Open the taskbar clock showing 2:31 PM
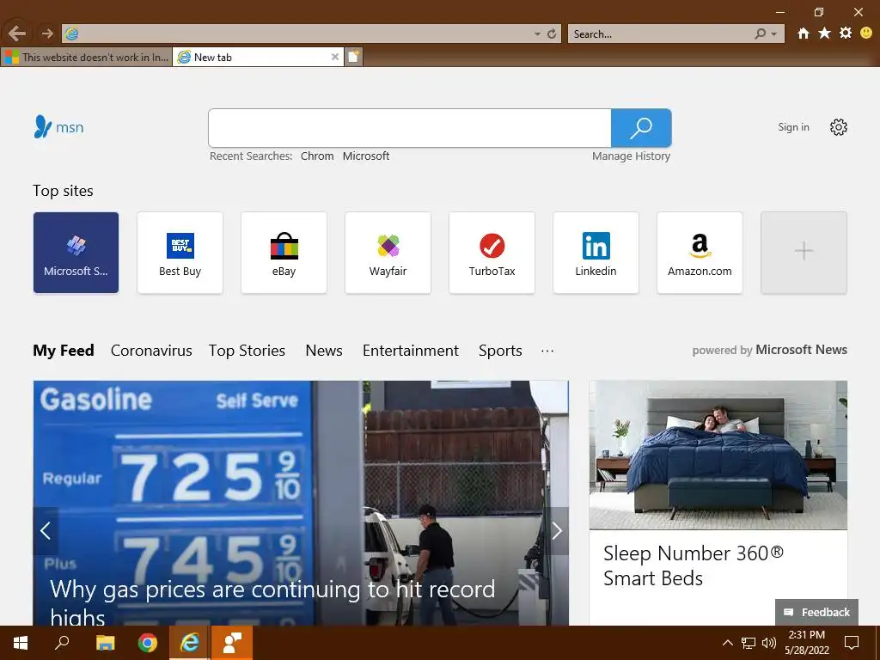This screenshot has height=660, width=880. click(806, 643)
